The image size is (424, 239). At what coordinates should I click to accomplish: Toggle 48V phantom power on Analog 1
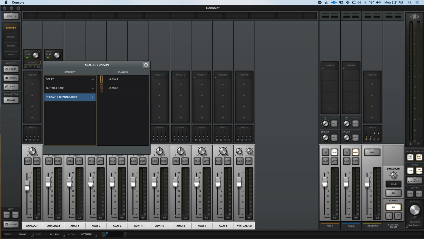pyautogui.click(x=26, y=67)
